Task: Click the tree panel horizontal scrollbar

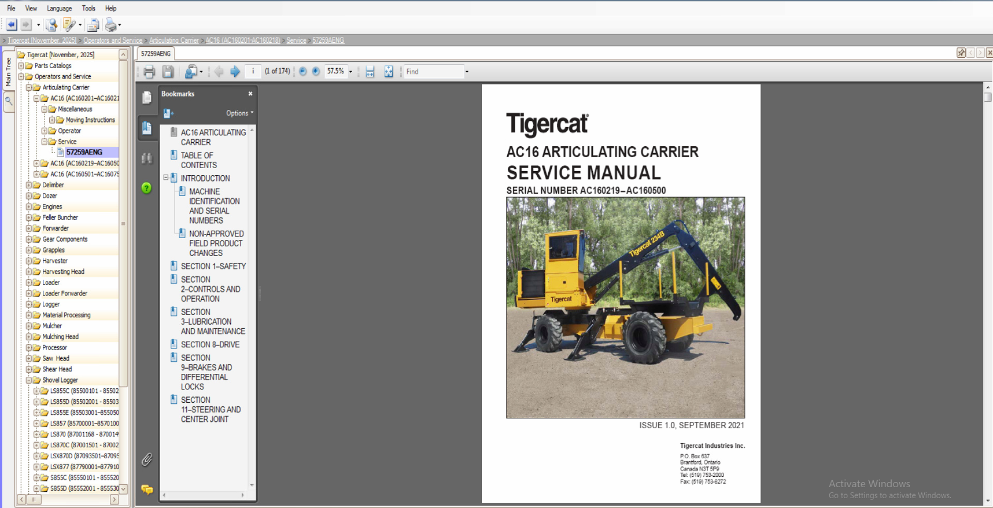Action: pos(68,499)
